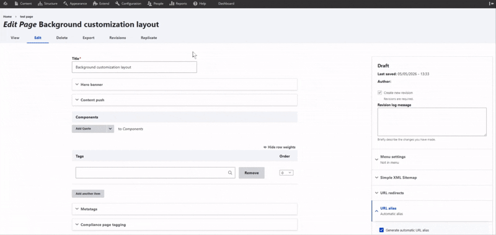Click Hide row weights toggle link
The image size is (496, 235).
(280, 147)
